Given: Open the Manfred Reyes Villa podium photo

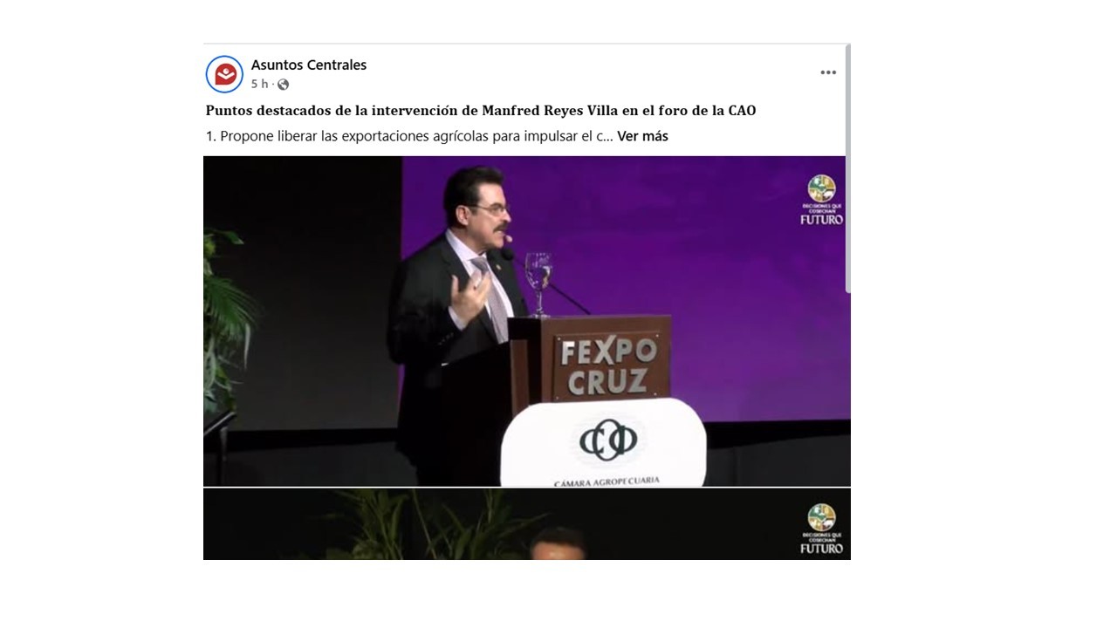Looking at the screenshot, I should [x=526, y=321].
